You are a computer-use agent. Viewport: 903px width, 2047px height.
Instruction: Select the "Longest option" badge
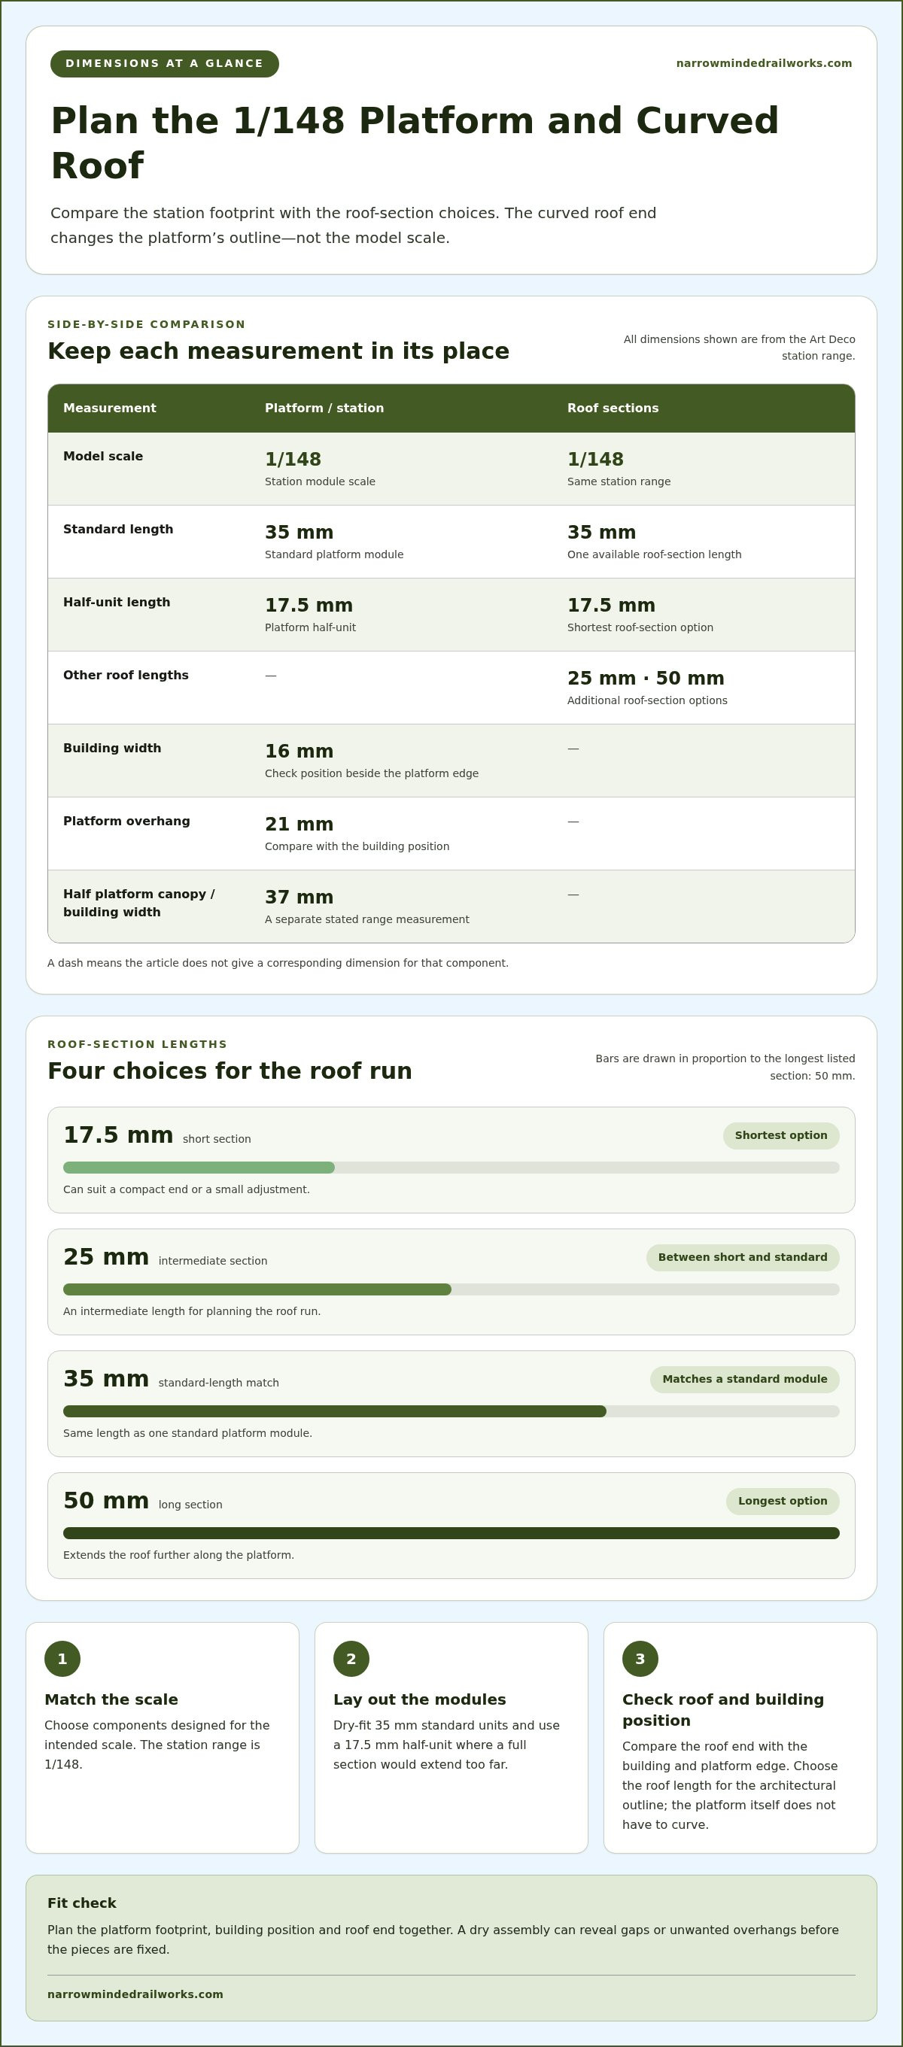782,1501
